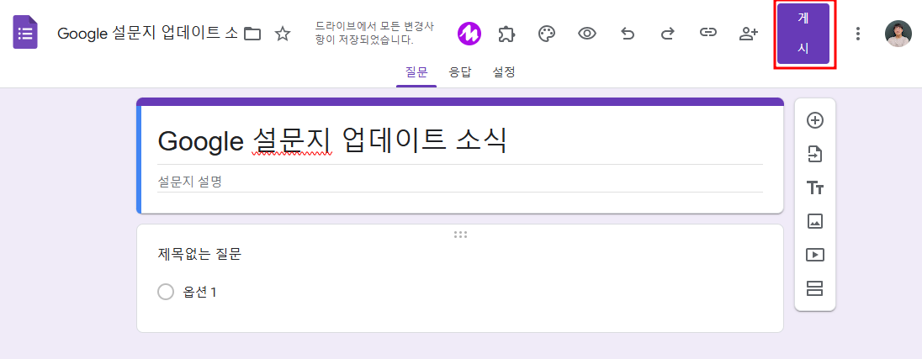Open the account profile picture
The width and height of the screenshot is (922, 359).
898,34
